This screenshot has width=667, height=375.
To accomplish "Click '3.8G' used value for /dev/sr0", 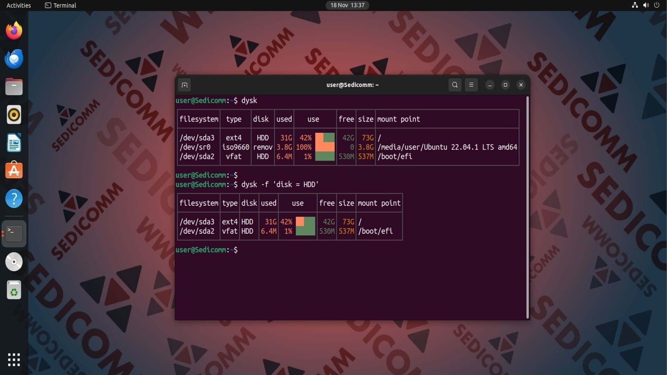I will [x=284, y=147].
